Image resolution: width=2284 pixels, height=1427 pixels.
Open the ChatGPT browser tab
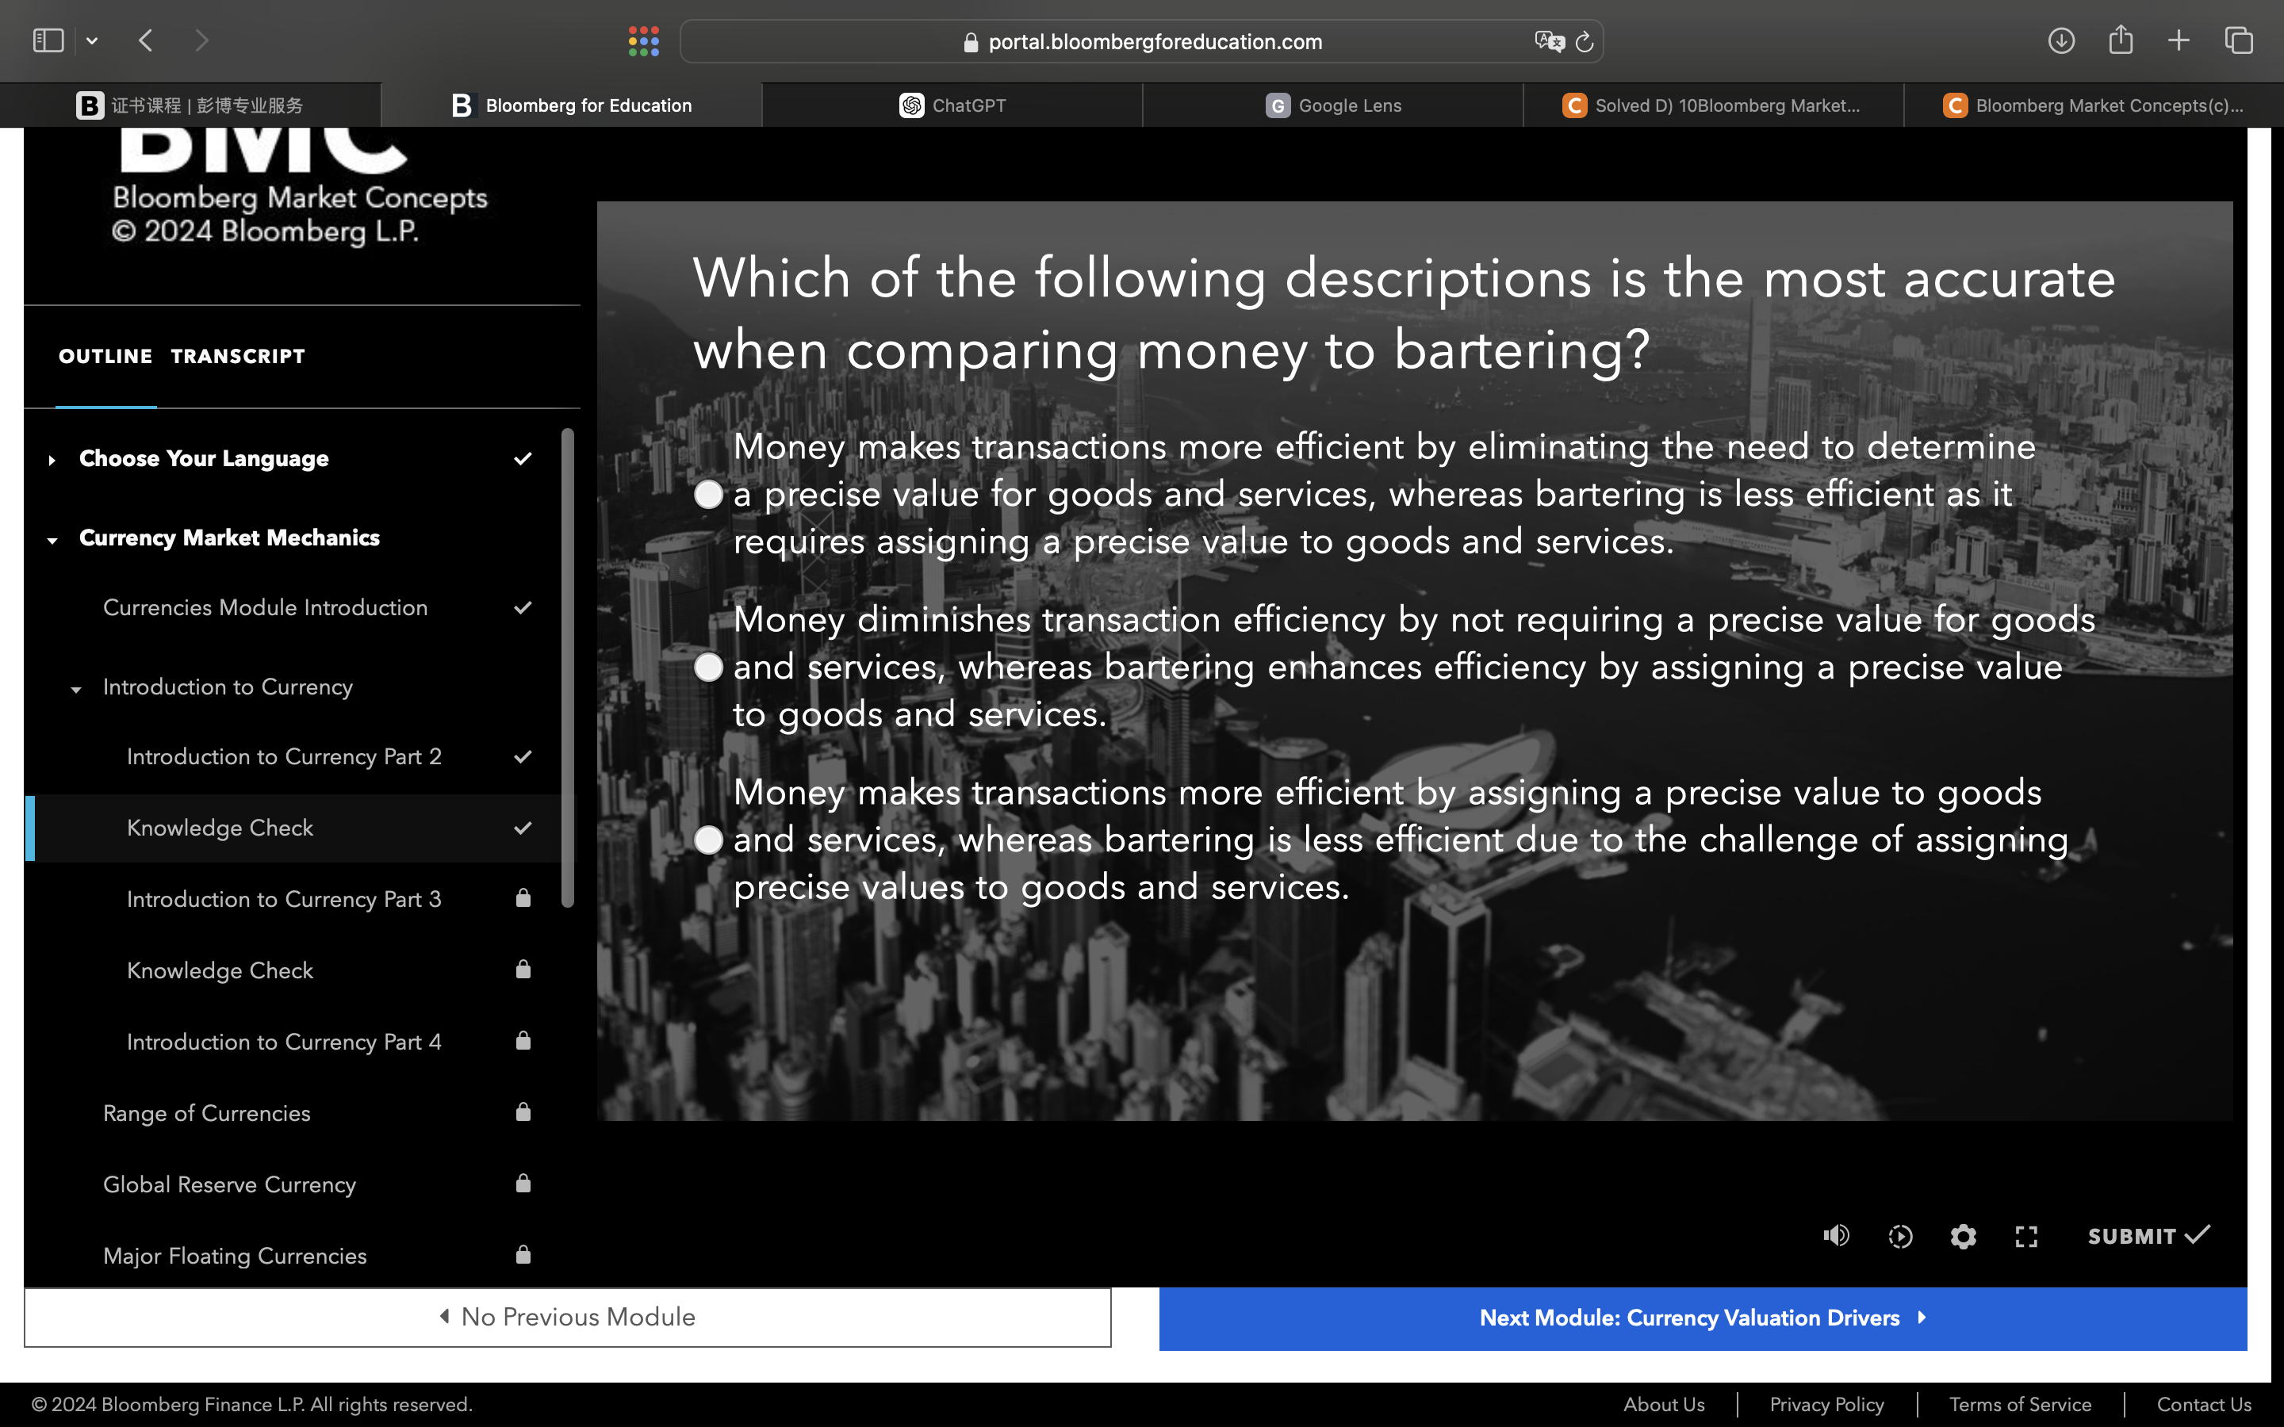point(952,105)
